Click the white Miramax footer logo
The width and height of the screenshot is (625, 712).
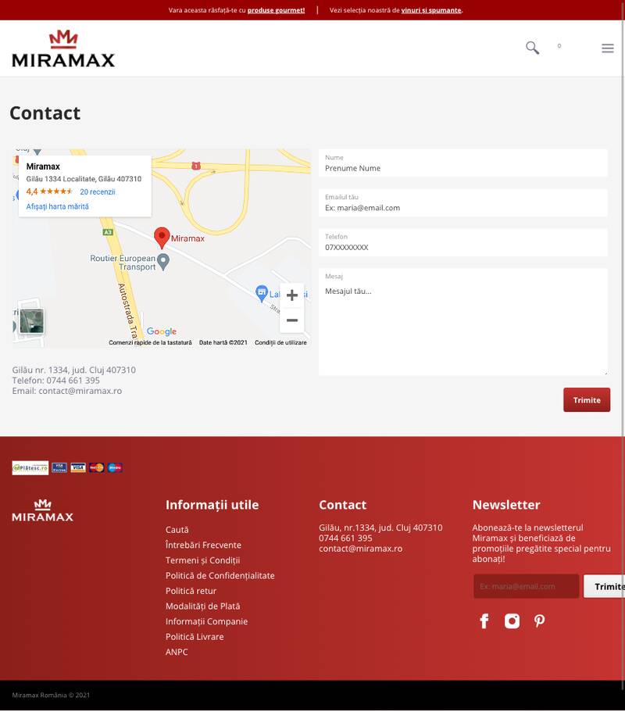coord(43,510)
